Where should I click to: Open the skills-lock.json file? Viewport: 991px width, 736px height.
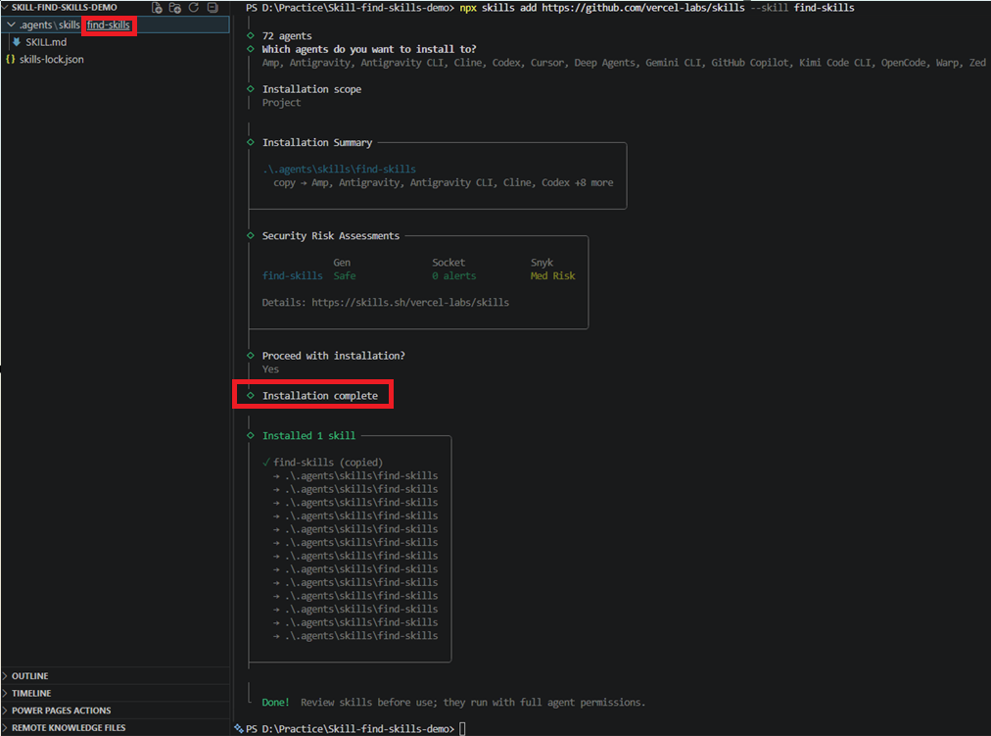pyautogui.click(x=51, y=59)
